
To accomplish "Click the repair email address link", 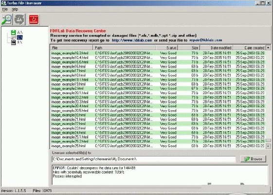I will tap(206, 40).
